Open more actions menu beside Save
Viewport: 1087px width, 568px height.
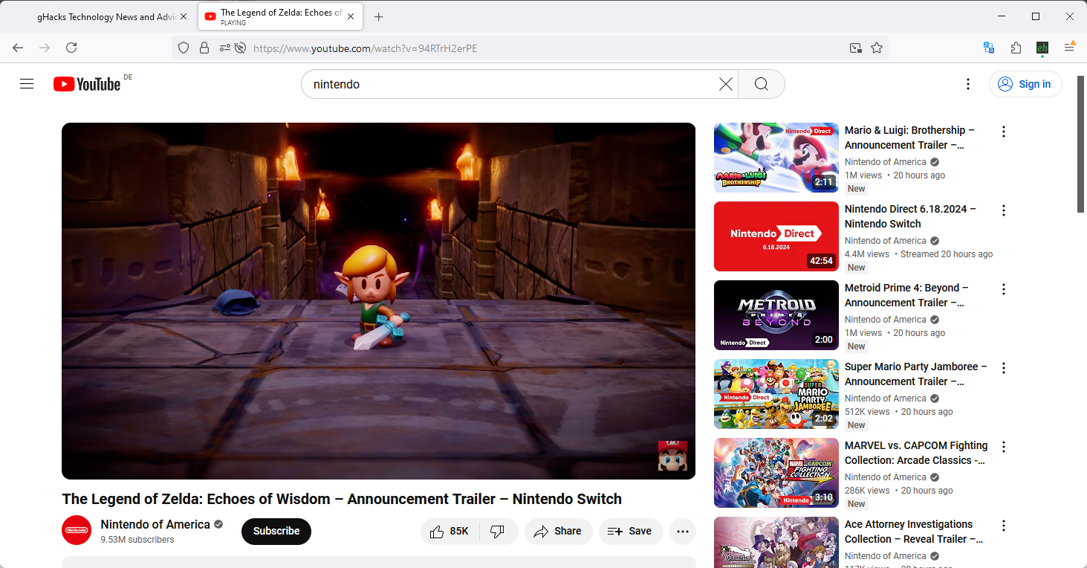(x=683, y=531)
